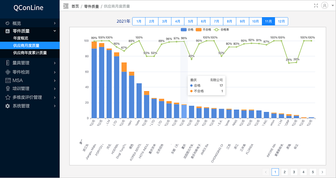
Task: Collapse the 零件质量 menu chevron
Action: (55, 31)
